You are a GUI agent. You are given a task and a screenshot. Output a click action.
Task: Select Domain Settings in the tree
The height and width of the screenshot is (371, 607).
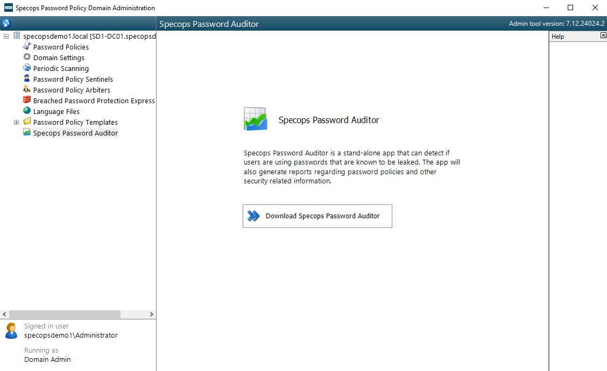(59, 58)
